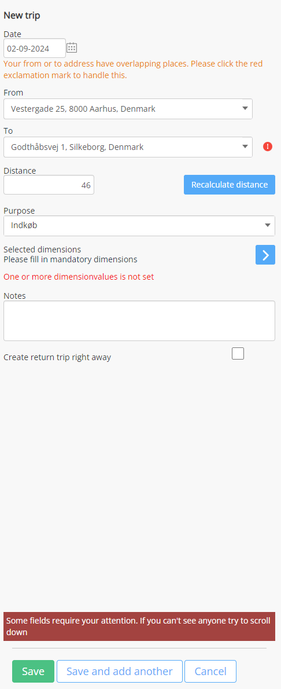Click the orange overlapping places warning text
Screen dimensions: 281x689
point(133,69)
